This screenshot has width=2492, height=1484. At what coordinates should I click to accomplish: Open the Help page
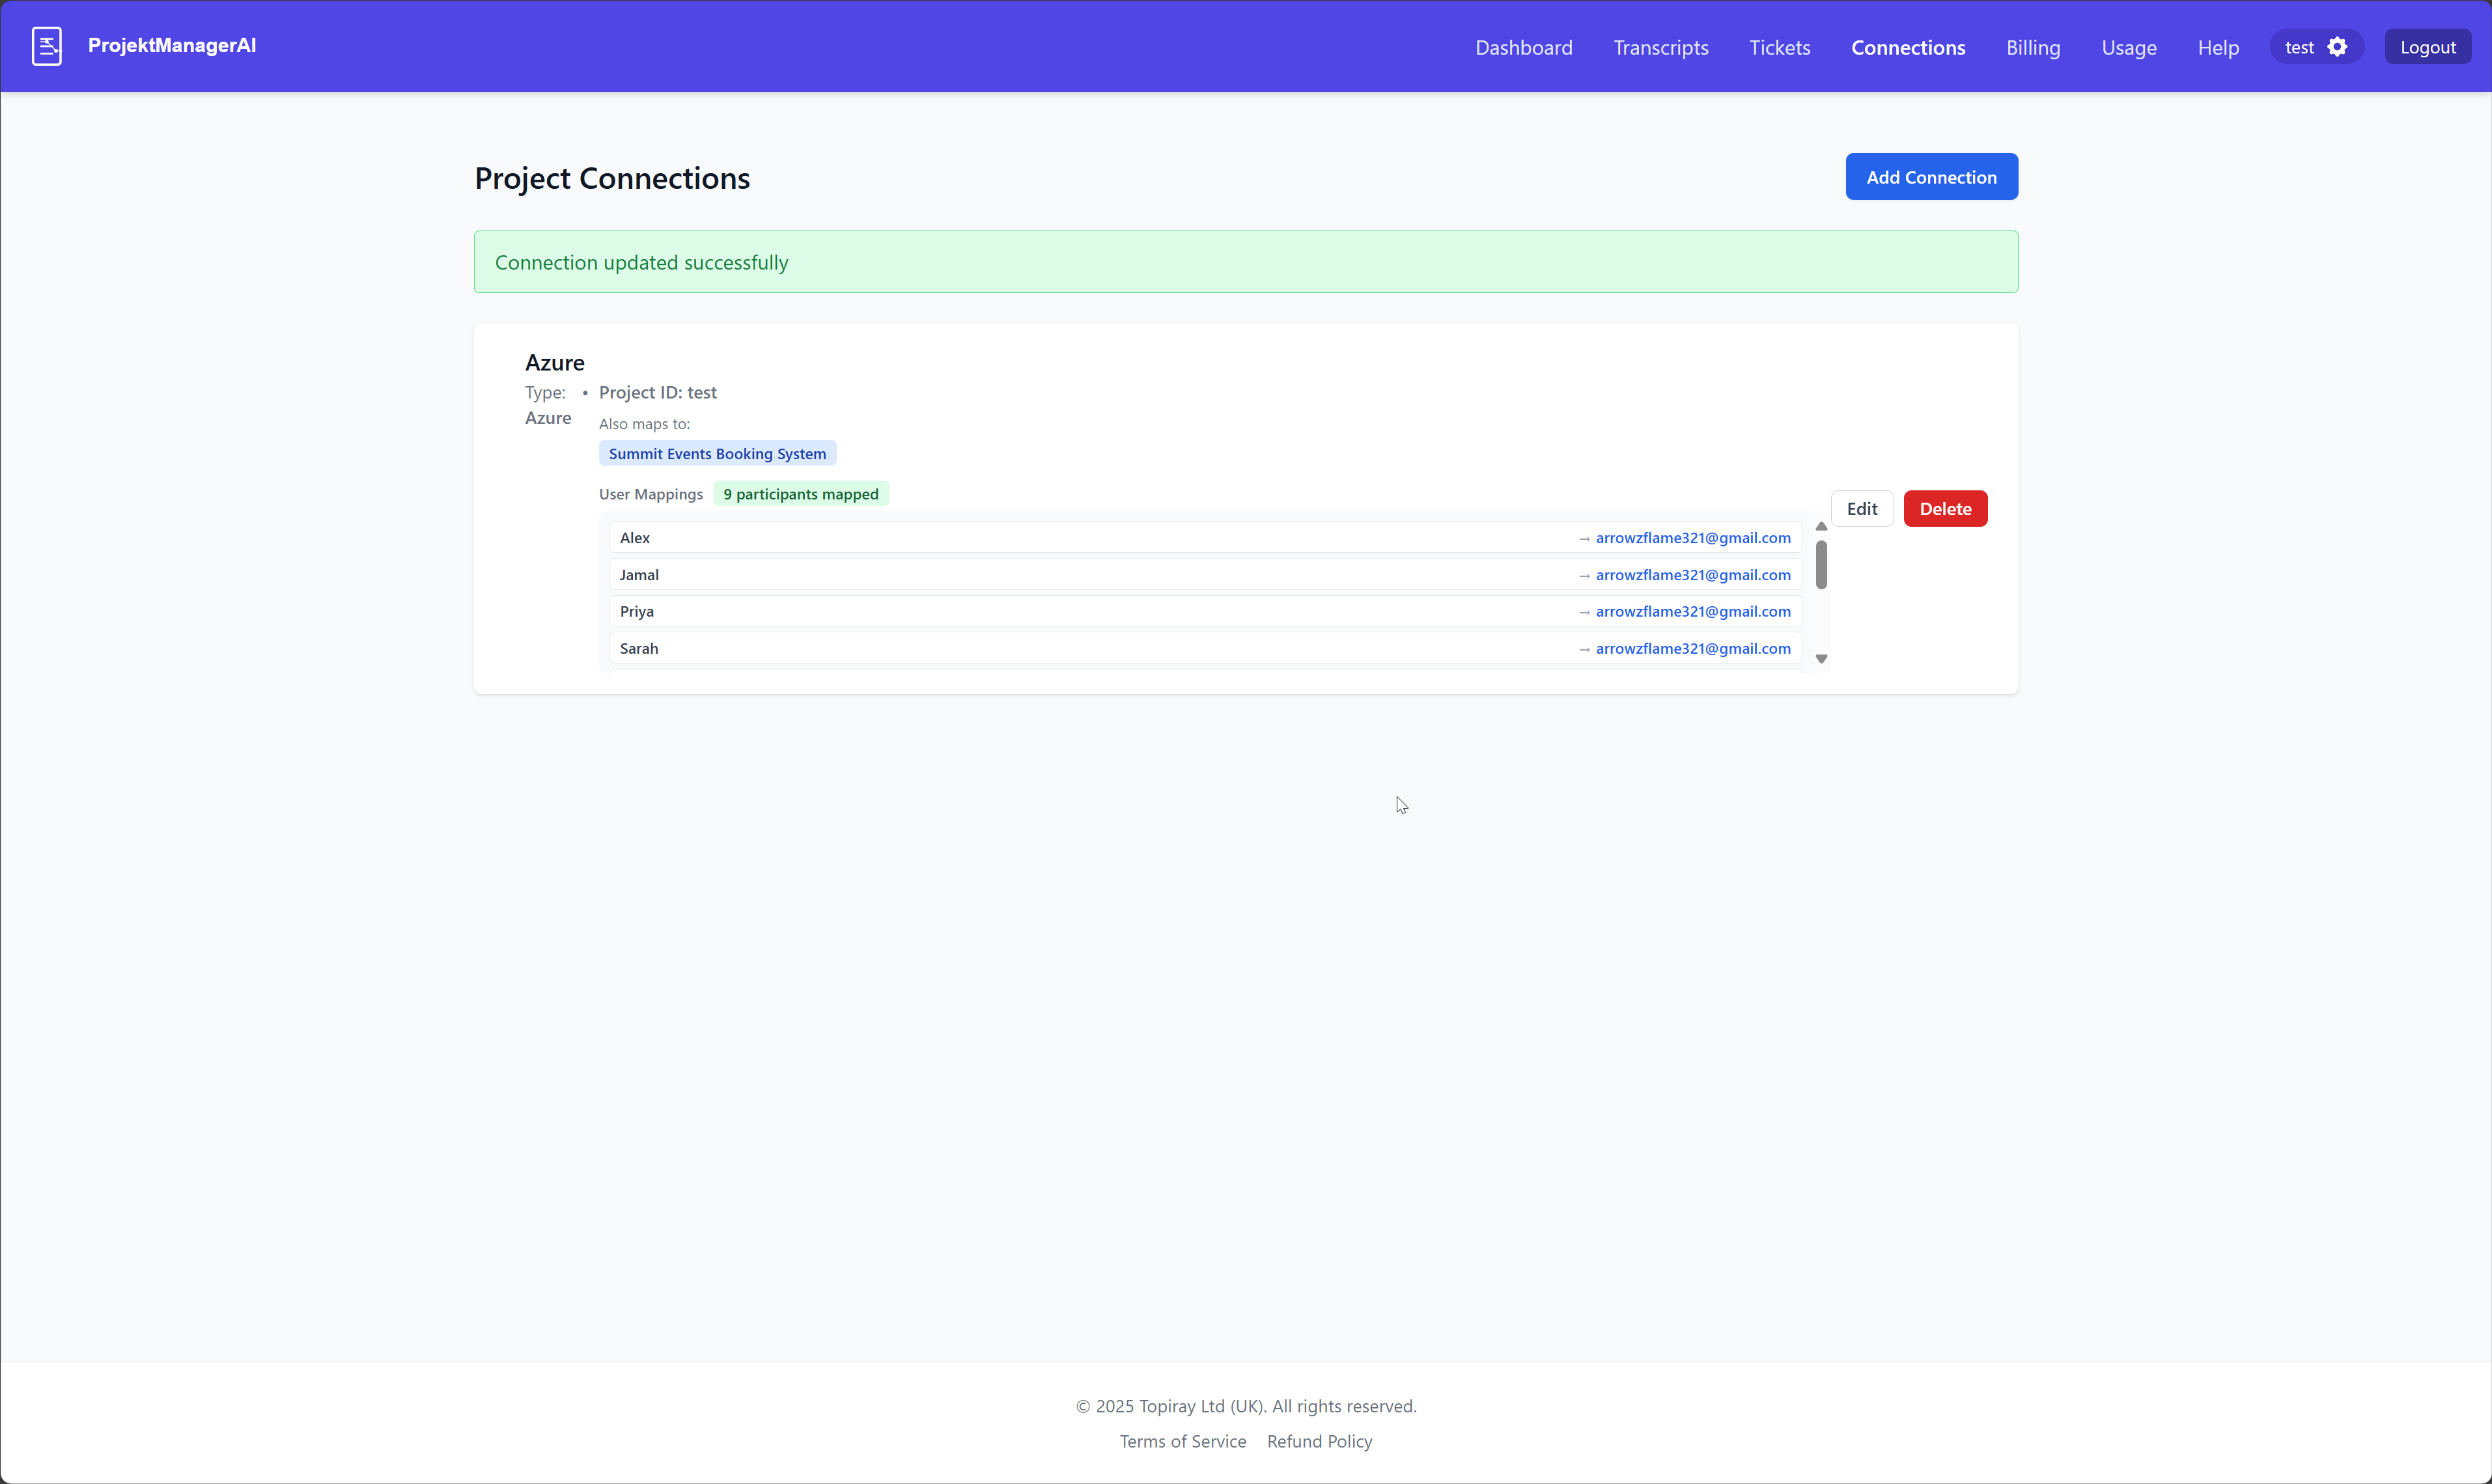coord(2217,47)
